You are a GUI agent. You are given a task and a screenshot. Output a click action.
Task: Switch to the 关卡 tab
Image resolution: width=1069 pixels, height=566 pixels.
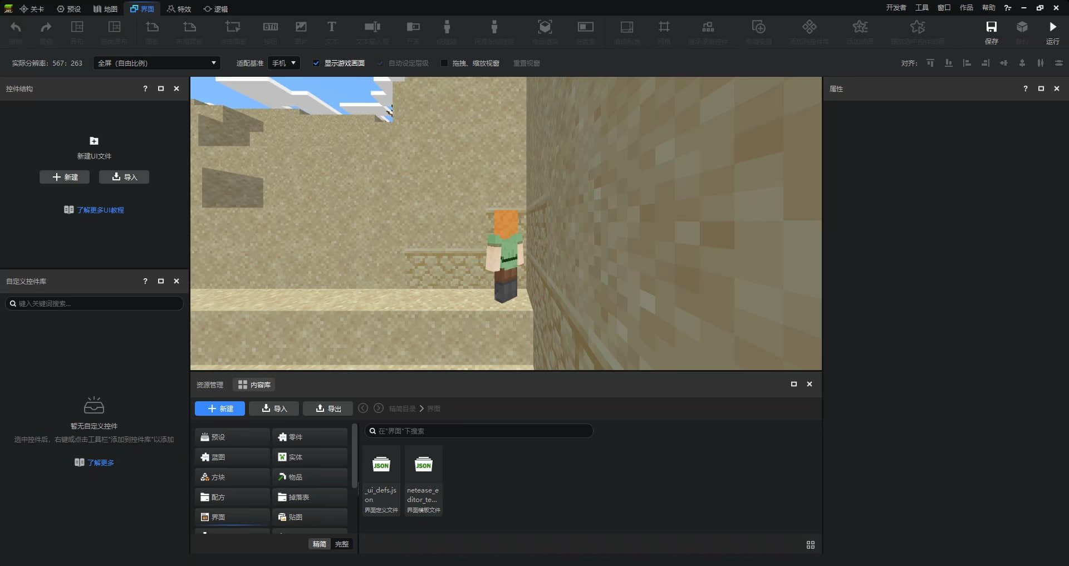click(32, 9)
